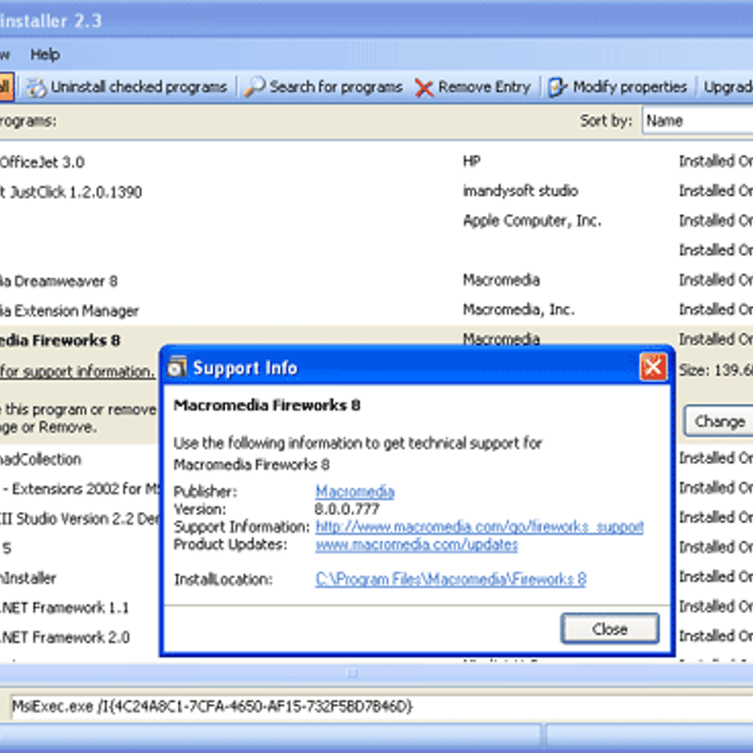Close Support Info with the red X
Viewport: 753px width, 753px height.
[x=653, y=366]
